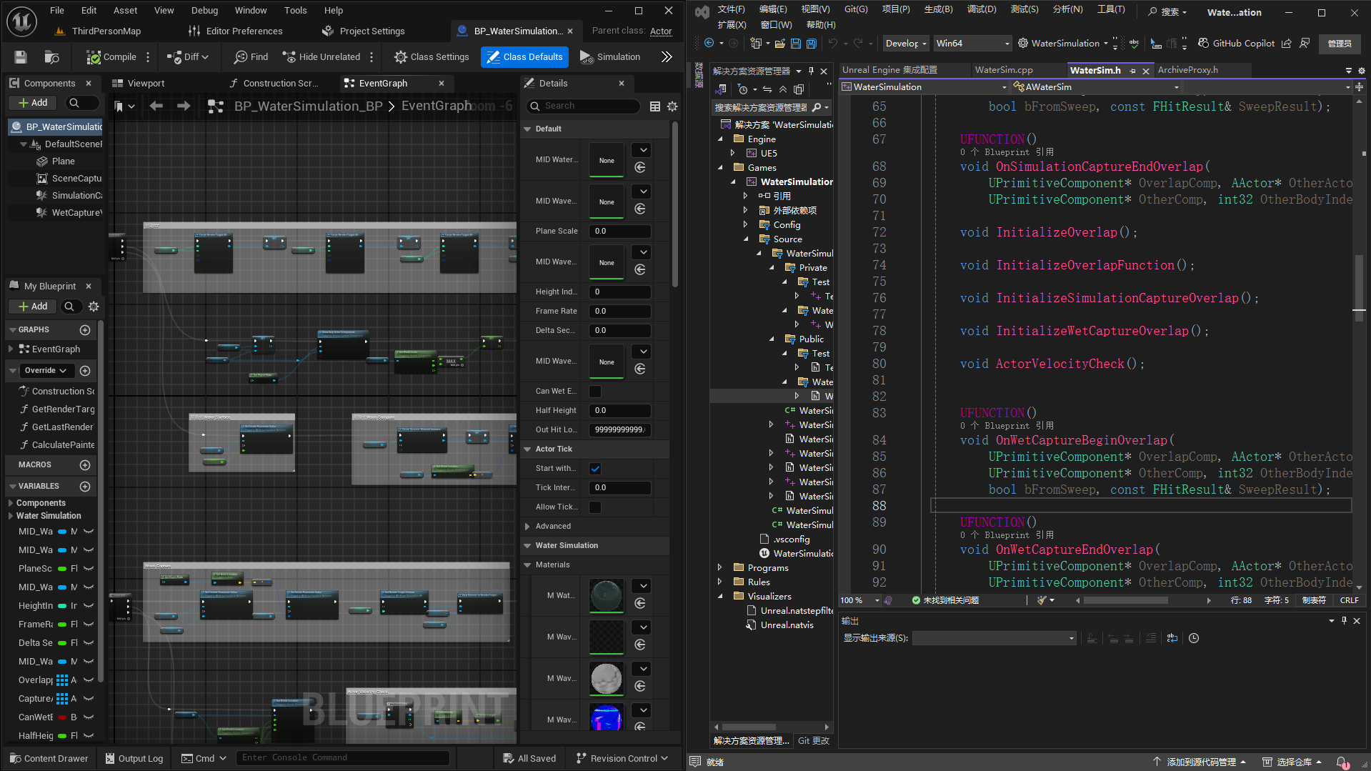Enable the Can Wet E checkbox

pos(595,392)
